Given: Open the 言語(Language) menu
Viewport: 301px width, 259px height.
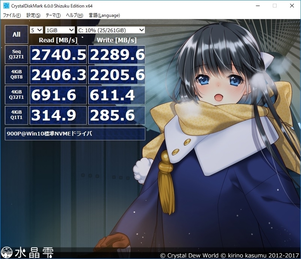Looking at the screenshot, I should pyautogui.click(x=105, y=15).
